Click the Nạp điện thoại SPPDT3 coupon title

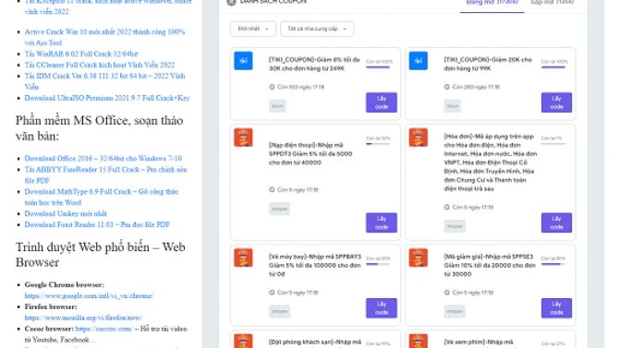[x=310, y=154]
